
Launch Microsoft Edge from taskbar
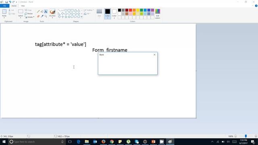point(79,141)
